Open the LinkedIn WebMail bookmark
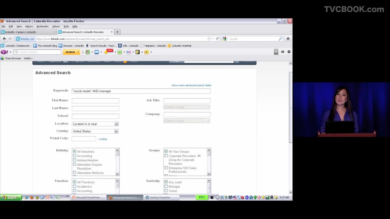Screen dimensions: 390x219 (x=179, y=46)
